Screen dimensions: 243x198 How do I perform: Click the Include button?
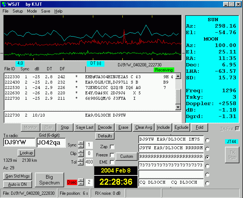[x=163, y=127]
